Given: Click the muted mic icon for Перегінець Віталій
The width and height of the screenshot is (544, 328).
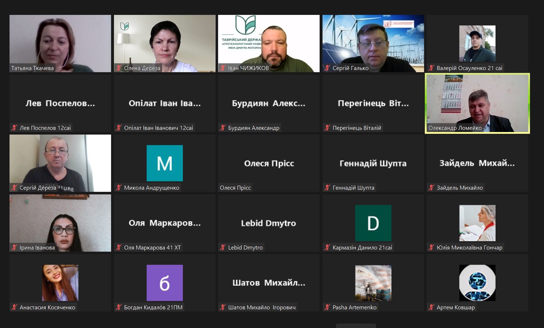Looking at the screenshot, I should [x=327, y=128].
